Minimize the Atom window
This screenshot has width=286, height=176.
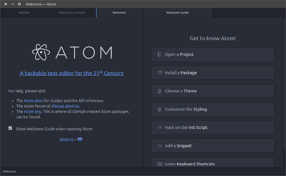click(12, 4)
